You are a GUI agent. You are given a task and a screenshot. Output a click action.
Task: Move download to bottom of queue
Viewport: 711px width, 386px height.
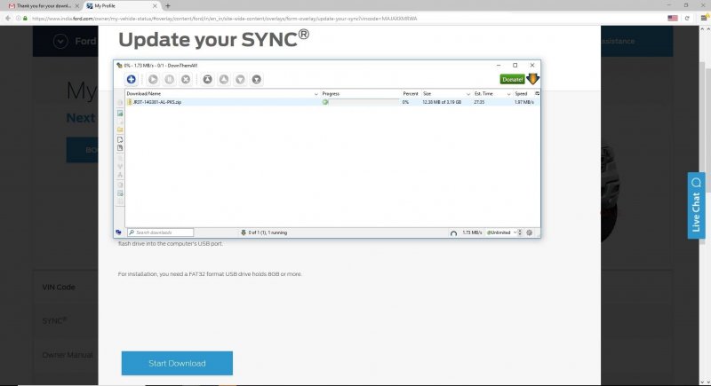click(x=256, y=79)
